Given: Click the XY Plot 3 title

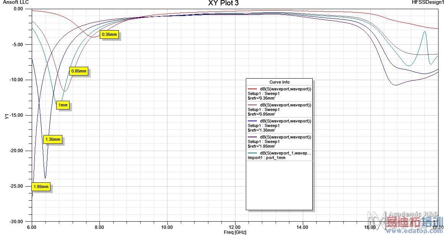Looking at the screenshot, I should (223, 3).
